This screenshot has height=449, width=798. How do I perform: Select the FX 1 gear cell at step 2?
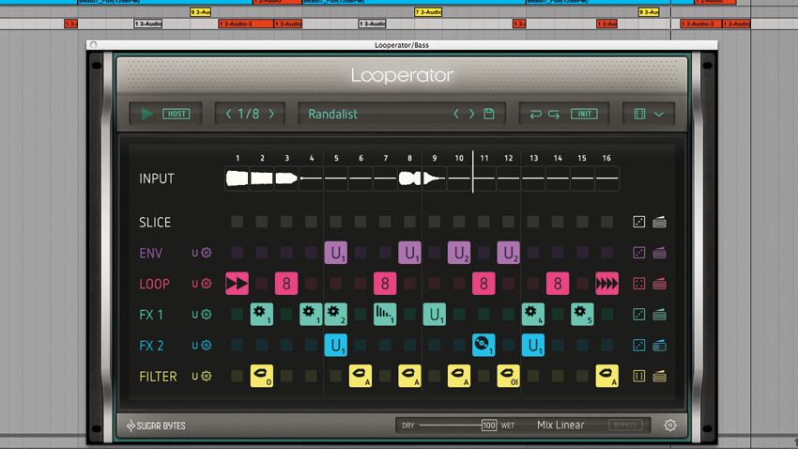tap(262, 315)
